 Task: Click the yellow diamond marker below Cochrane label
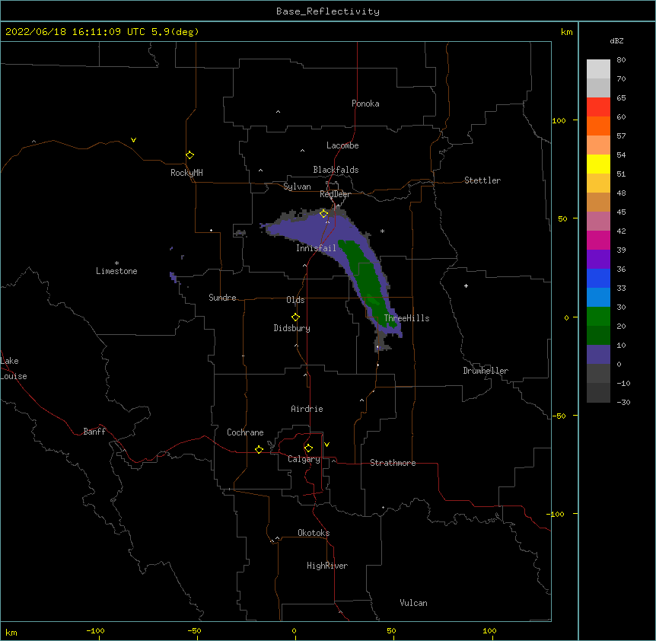click(x=259, y=449)
